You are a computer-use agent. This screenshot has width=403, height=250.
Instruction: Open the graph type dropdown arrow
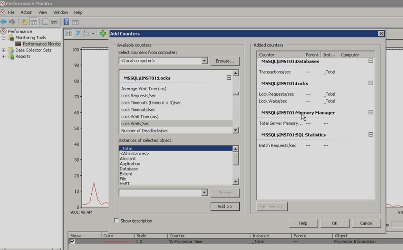(93, 33)
